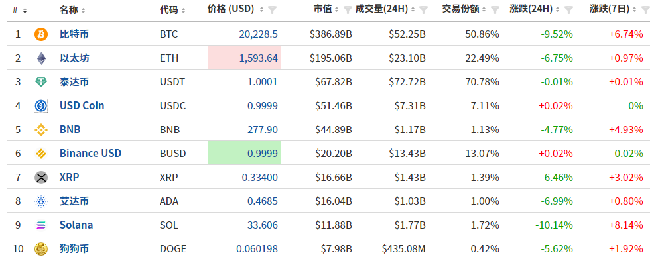Open the Solana coin link
Screen dimensions: 658x261
point(76,225)
